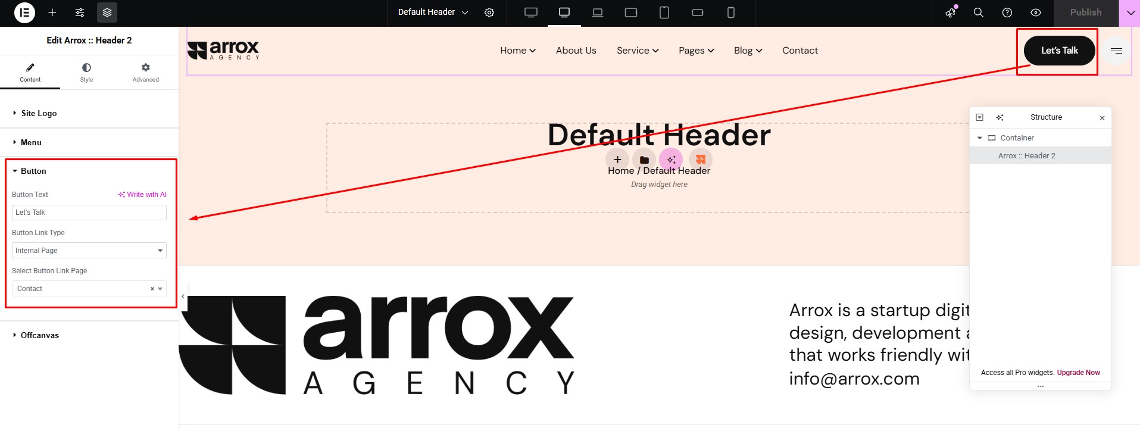The width and height of the screenshot is (1140, 431).
Task: Switch to laptop device view
Action: [598, 13]
